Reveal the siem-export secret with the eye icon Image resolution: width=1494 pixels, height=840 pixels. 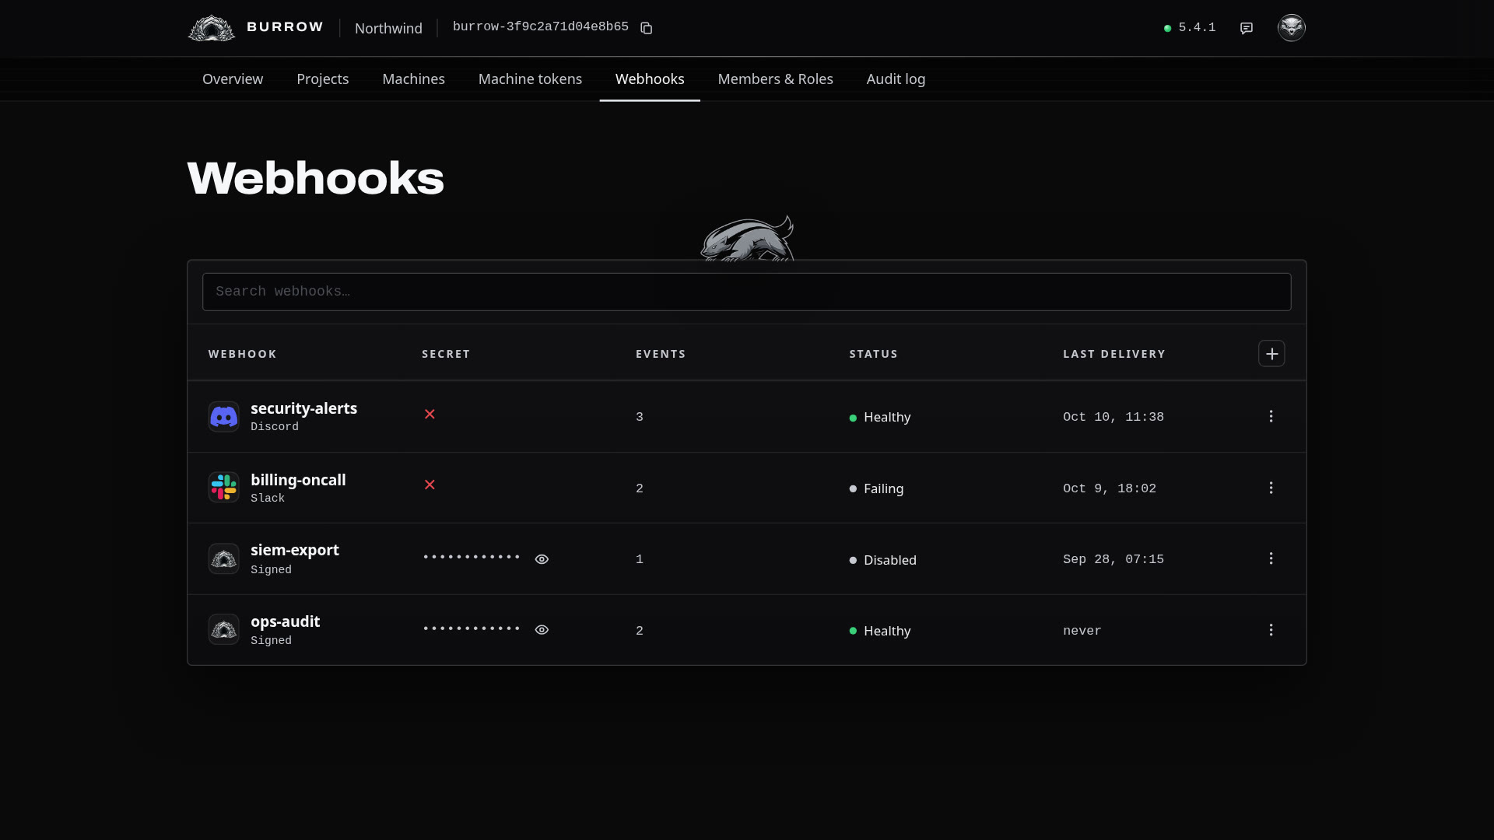[542, 559]
